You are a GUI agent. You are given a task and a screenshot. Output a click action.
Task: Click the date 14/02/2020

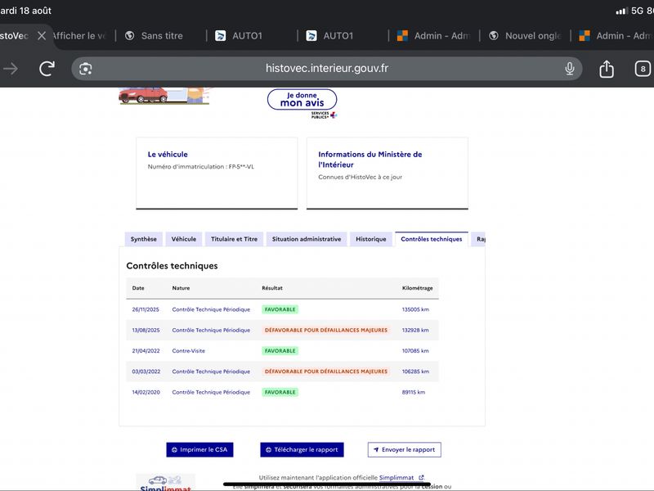(x=146, y=392)
